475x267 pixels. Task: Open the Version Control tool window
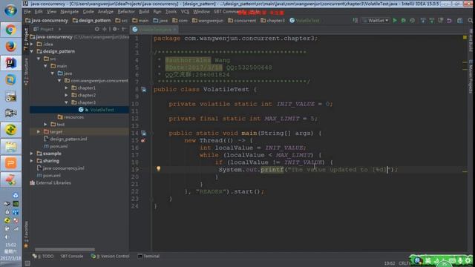pos(111,256)
